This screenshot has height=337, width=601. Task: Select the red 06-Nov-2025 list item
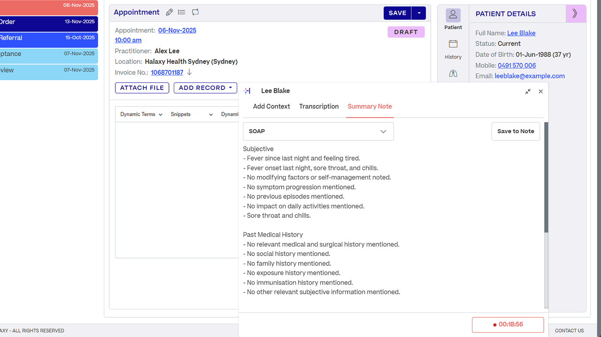pyautogui.click(x=49, y=7)
